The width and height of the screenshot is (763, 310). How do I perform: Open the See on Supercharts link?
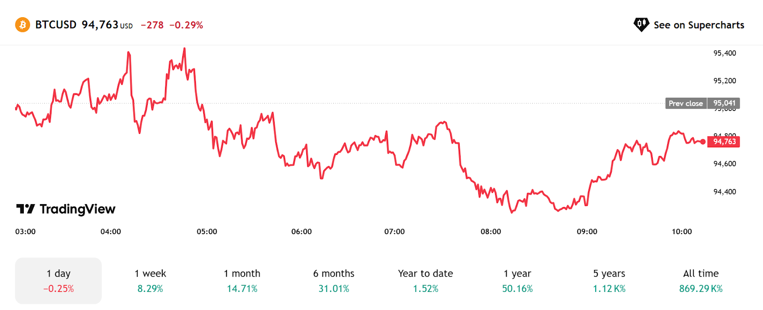tap(699, 25)
